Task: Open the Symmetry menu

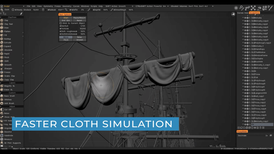Action: tap(48, 6)
